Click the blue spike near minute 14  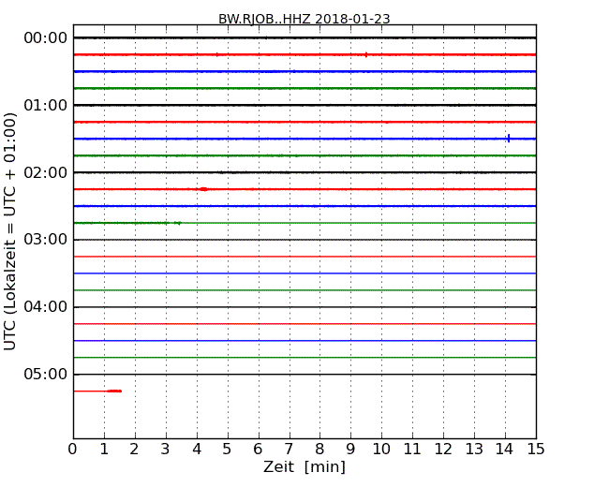point(509,139)
